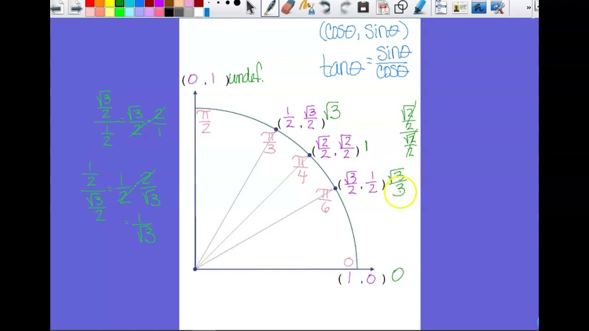Pick the peach color swatch

coord(179,3)
